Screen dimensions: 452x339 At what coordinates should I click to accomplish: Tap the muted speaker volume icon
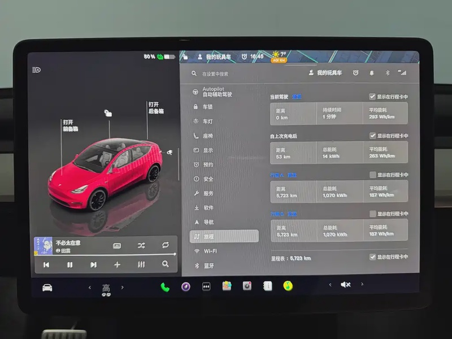tap(345, 285)
